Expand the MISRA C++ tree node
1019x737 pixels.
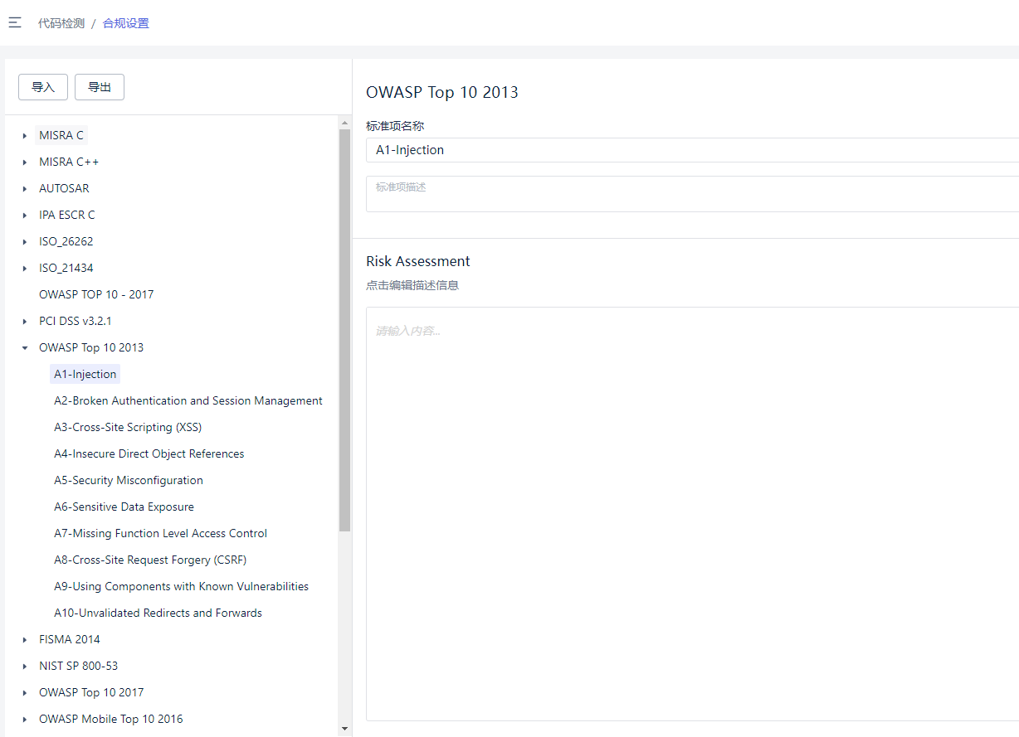tap(25, 162)
